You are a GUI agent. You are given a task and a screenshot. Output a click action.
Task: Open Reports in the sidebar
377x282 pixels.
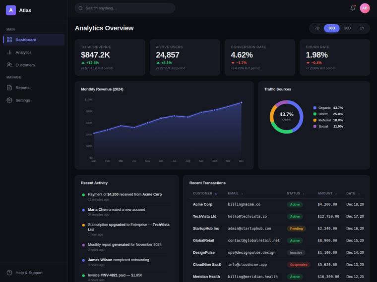pos(34,88)
